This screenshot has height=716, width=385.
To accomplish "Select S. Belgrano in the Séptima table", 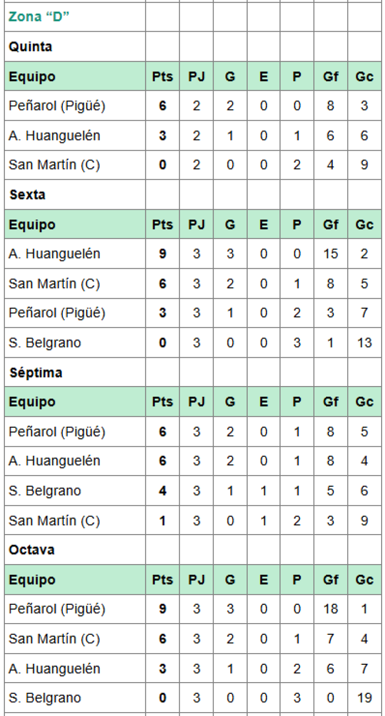I will tap(45, 491).
